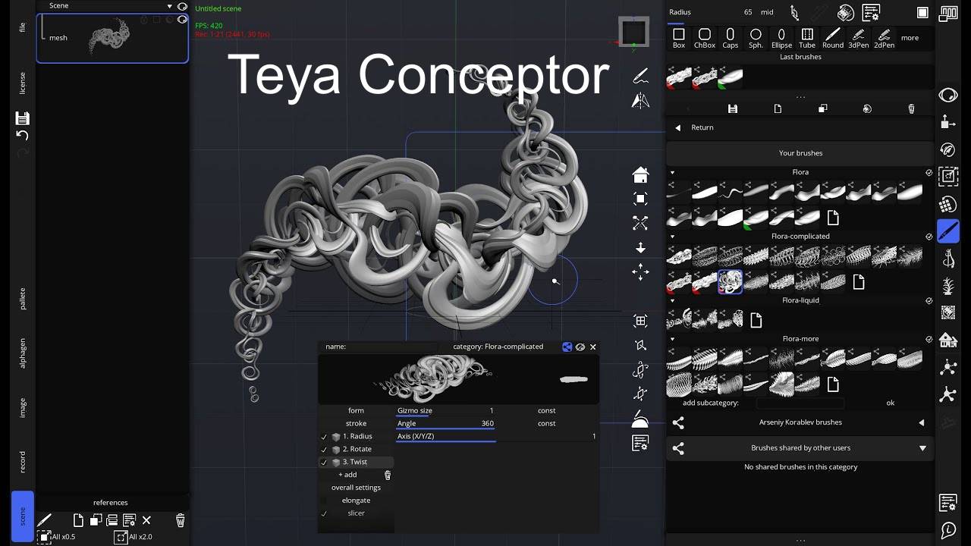The height and width of the screenshot is (546, 971).
Task: Toggle the hidden-eye icon in the brush editor
Action: click(x=580, y=347)
